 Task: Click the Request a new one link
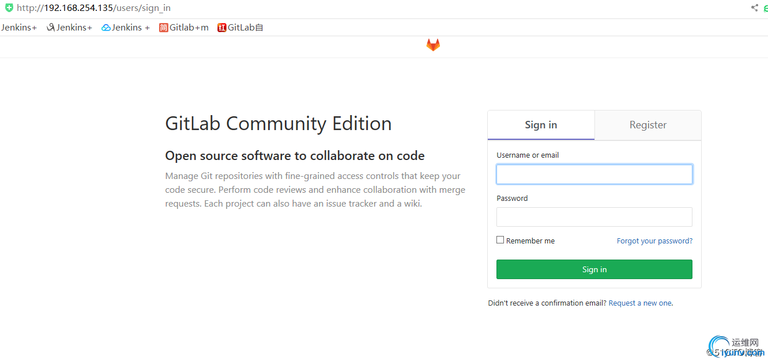(640, 303)
